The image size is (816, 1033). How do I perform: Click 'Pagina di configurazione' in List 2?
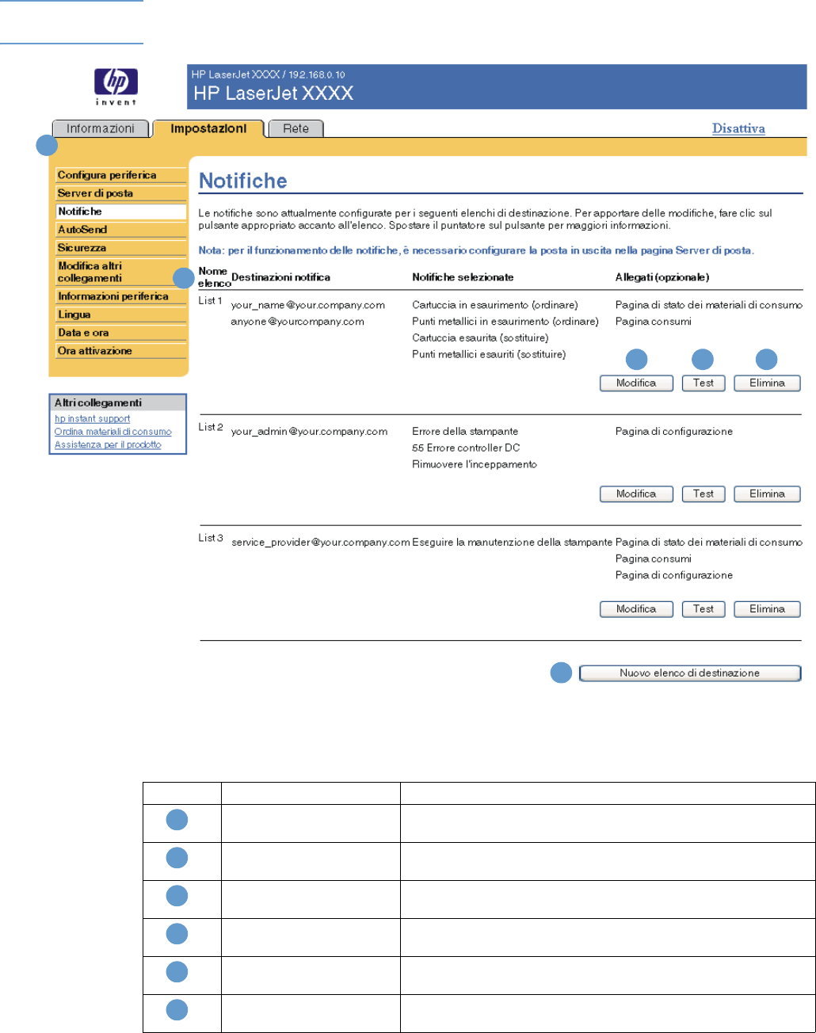[674, 432]
